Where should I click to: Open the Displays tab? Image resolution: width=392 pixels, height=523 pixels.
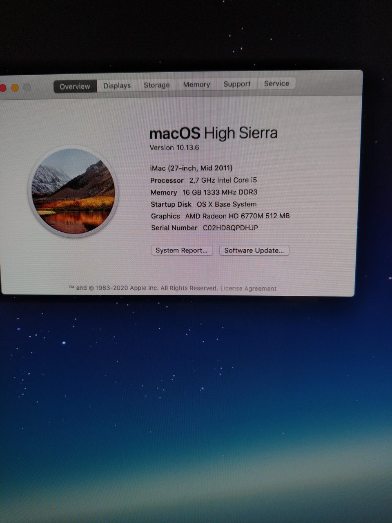pos(117,85)
